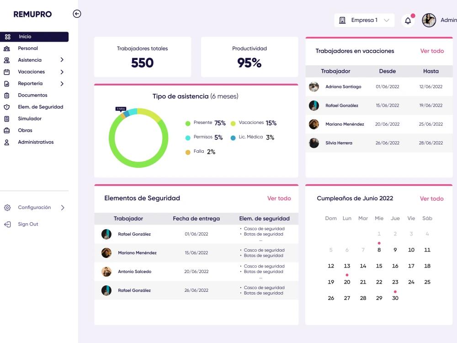Click Ver todo for Cumpleaños de Junio

point(432,198)
